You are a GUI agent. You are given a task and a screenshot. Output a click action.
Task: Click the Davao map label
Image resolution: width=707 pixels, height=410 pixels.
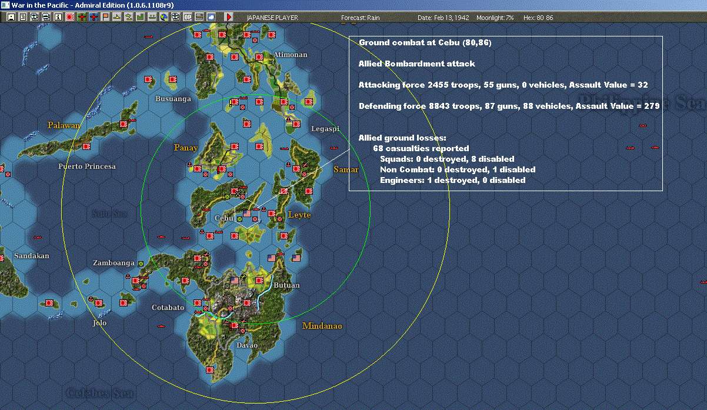247,345
